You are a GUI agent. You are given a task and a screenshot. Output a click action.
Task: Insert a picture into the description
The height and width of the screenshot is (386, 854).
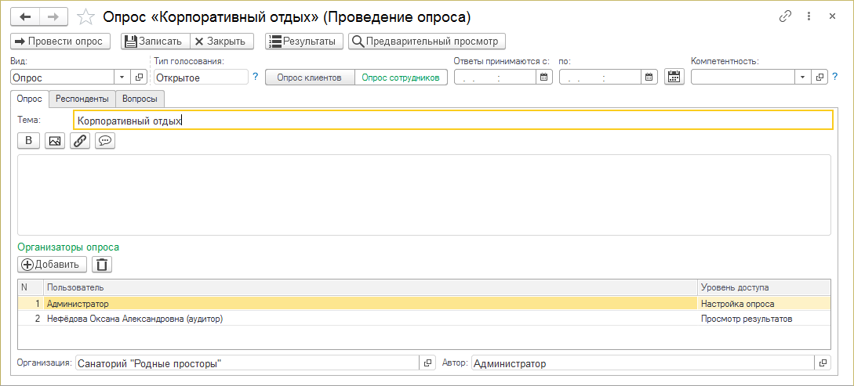tap(54, 141)
